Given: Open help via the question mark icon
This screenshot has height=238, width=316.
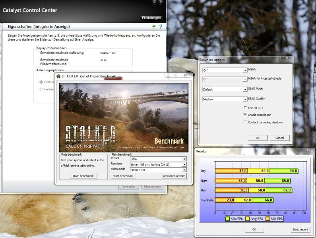Looking at the screenshot, I should pos(161,27).
